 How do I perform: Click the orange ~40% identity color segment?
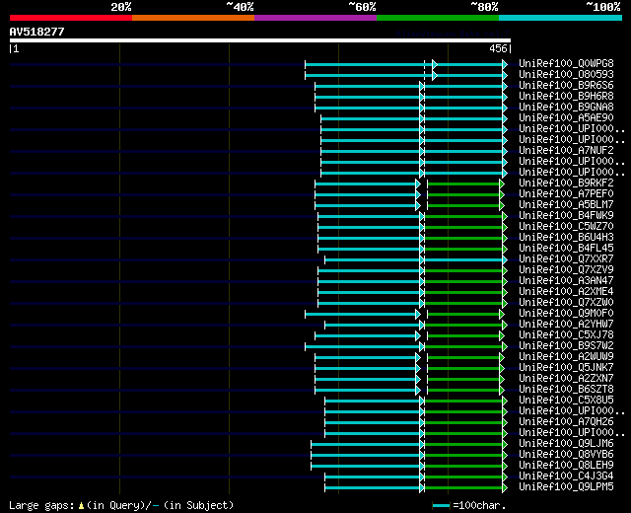pyautogui.click(x=193, y=18)
